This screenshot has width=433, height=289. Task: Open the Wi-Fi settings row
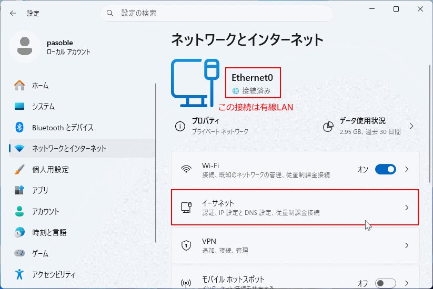click(295, 169)
